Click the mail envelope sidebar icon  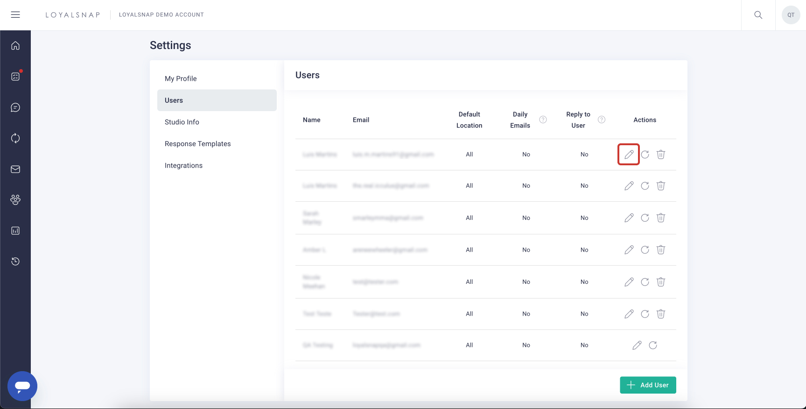[x=15, y=169]
